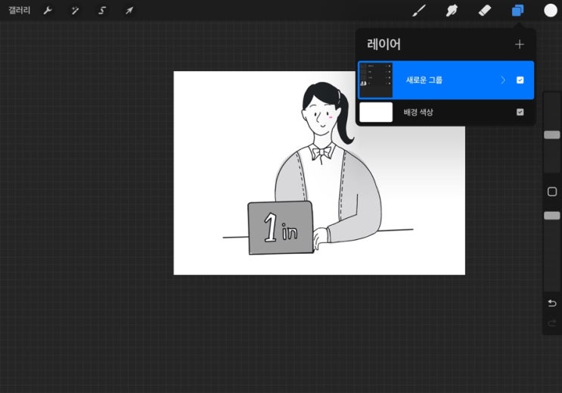Return to 갤러리 gallery
Image resolution: width=562 pixels, height=393 pixels.
[x=19, y=11]
